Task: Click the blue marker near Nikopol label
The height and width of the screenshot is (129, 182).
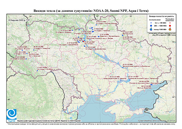Action: pyautogui.click(x=121, y=80)
